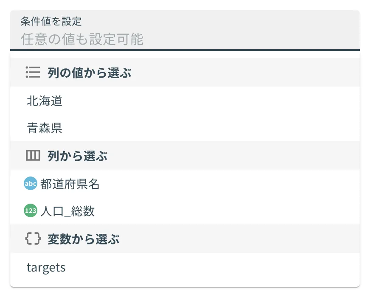This screenshot has height=297, width=370.
Task: Select 青森県 from the value list
Action: point(185,128)
